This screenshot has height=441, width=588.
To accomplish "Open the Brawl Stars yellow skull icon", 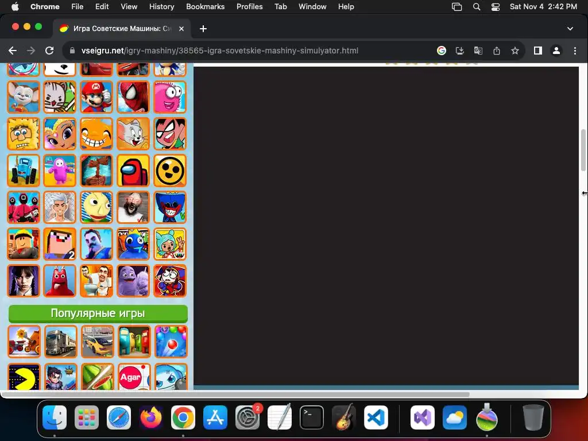I will click(170, 171).
